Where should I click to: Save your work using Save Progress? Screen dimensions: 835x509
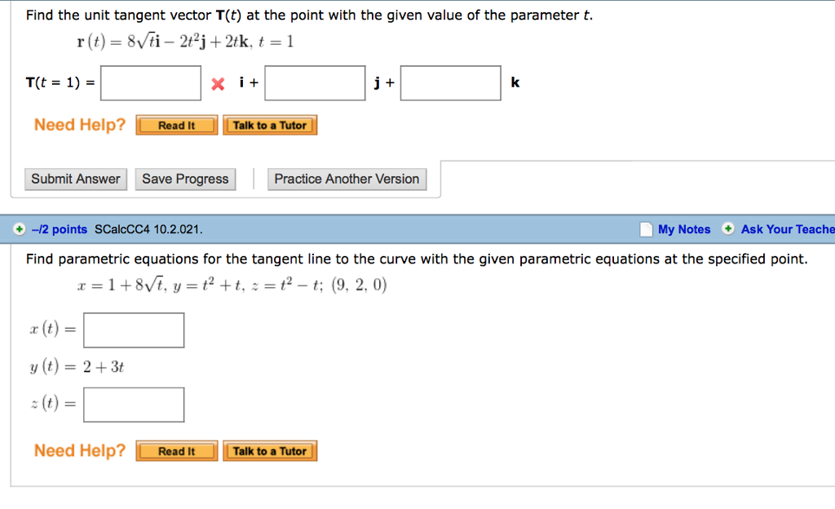pyautogui.click(x=185, y=179)
